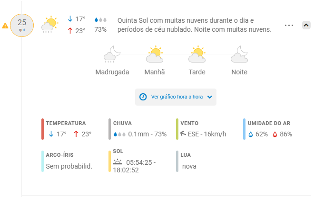Click the orange warning alert triangle
Image resolution: width=314 pixels, height=197 pixels.
tap(5, 26)
